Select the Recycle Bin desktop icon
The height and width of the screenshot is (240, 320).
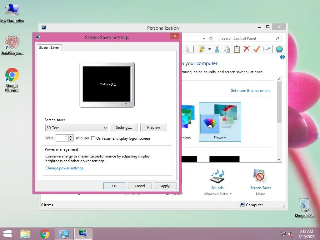click(304, 207)
